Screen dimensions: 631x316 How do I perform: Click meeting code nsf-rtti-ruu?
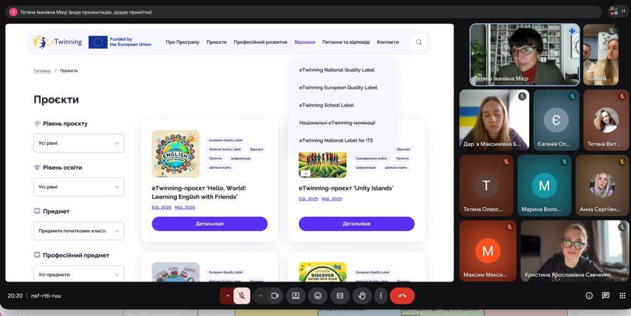tap(46, 296)
